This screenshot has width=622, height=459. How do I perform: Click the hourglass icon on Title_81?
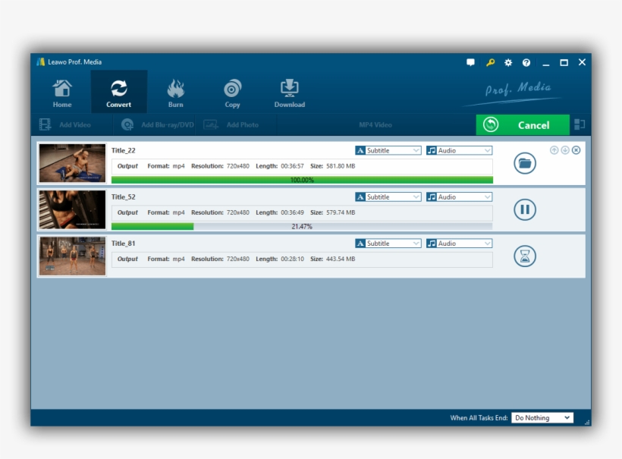pyautogui.click(x=524, y=256)
